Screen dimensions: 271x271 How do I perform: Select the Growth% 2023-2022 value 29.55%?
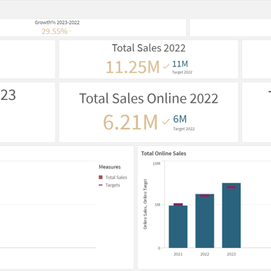pyautogui.click(x=54, y=31)
